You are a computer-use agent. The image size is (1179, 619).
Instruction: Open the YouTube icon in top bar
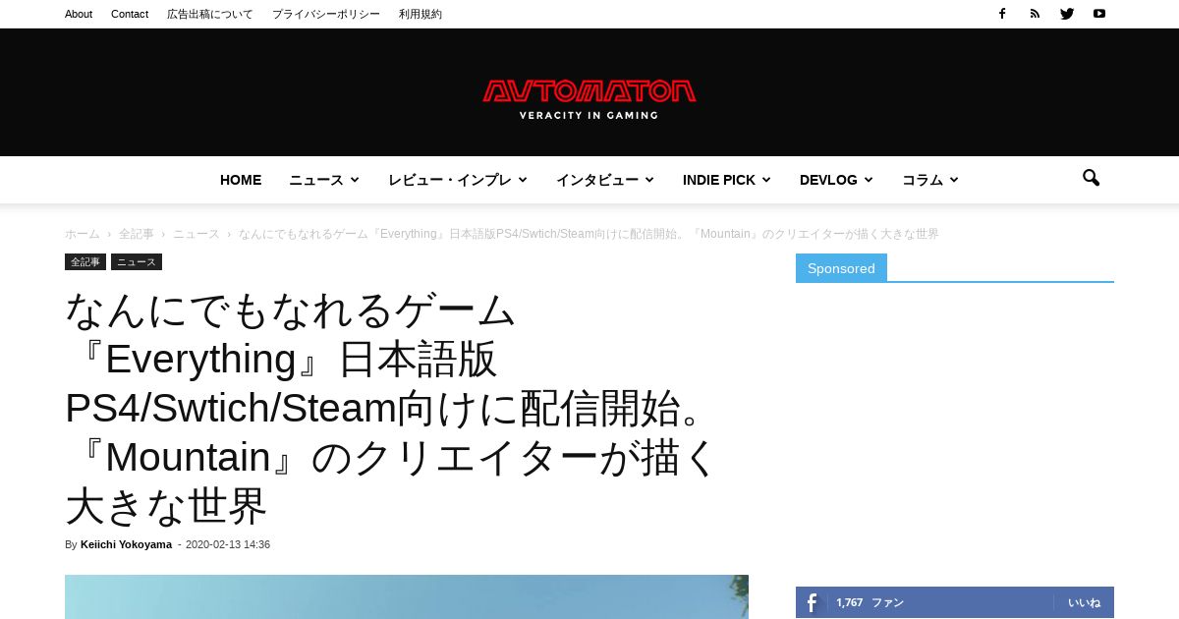1099,14
